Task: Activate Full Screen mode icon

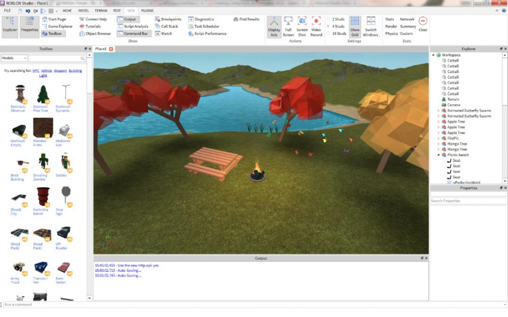Action: [x=289, y=25]
